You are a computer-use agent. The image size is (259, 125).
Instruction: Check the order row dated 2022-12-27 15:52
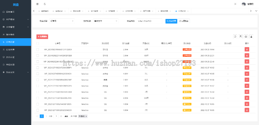[x=37, y=68]
